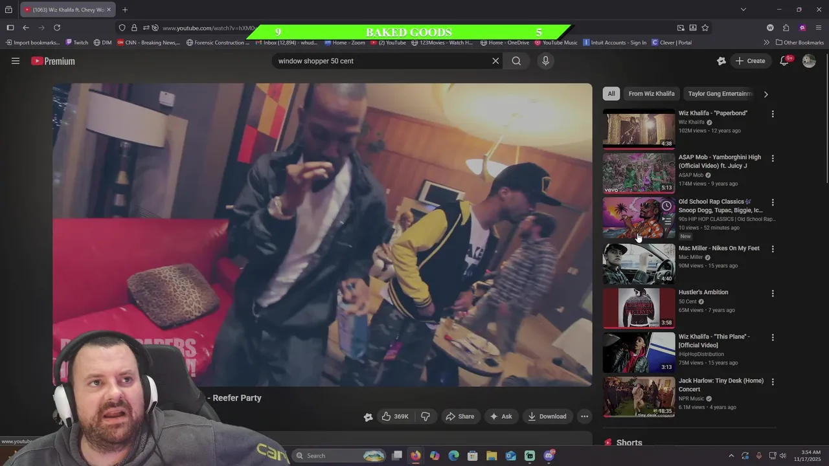Add Old School Rap to Watch Later
This screenshot has width=829, height=466.
pos(666,206)
